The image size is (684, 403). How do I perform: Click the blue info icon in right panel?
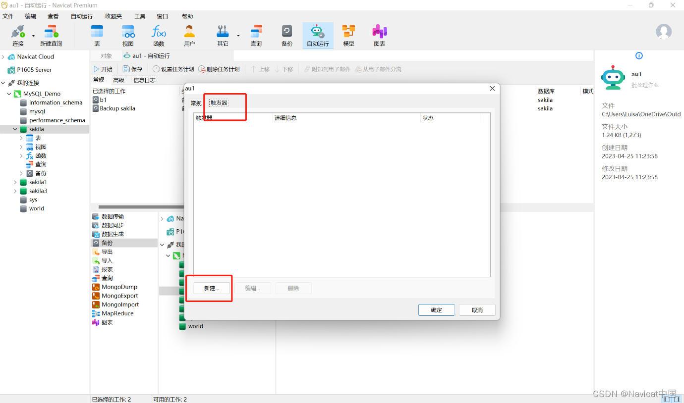[639, 55]
